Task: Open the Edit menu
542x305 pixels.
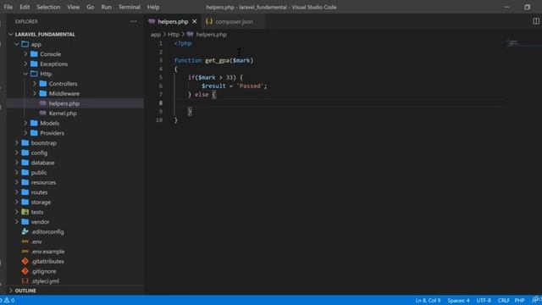Action: click(25, 7)
